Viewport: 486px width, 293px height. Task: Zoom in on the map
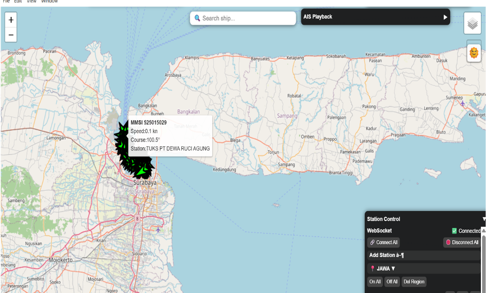coord(11,20)
